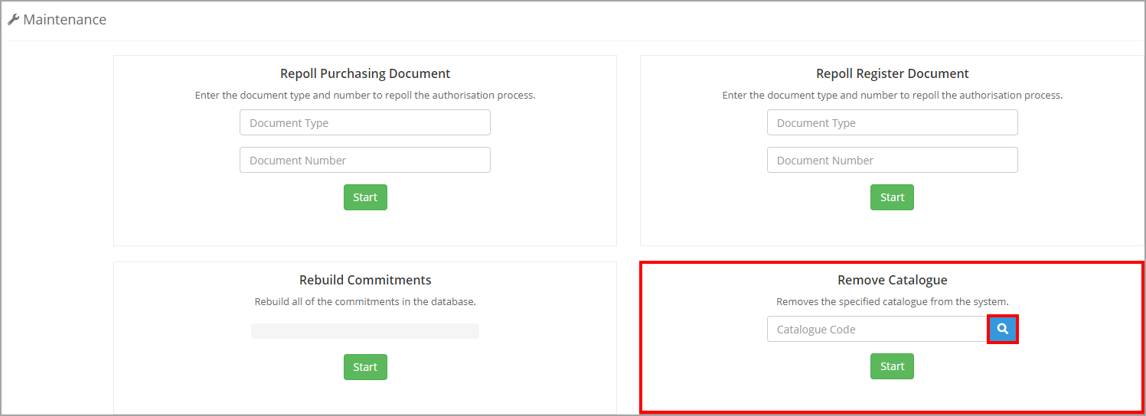The height and width of the screenshot is (416, 1146).
Task: Click the Rebuild Commitments progress bar
Action: click(364, 331)
